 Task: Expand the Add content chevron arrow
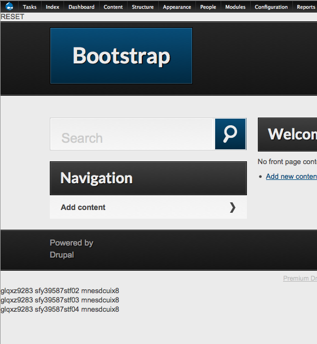point(233,207)
